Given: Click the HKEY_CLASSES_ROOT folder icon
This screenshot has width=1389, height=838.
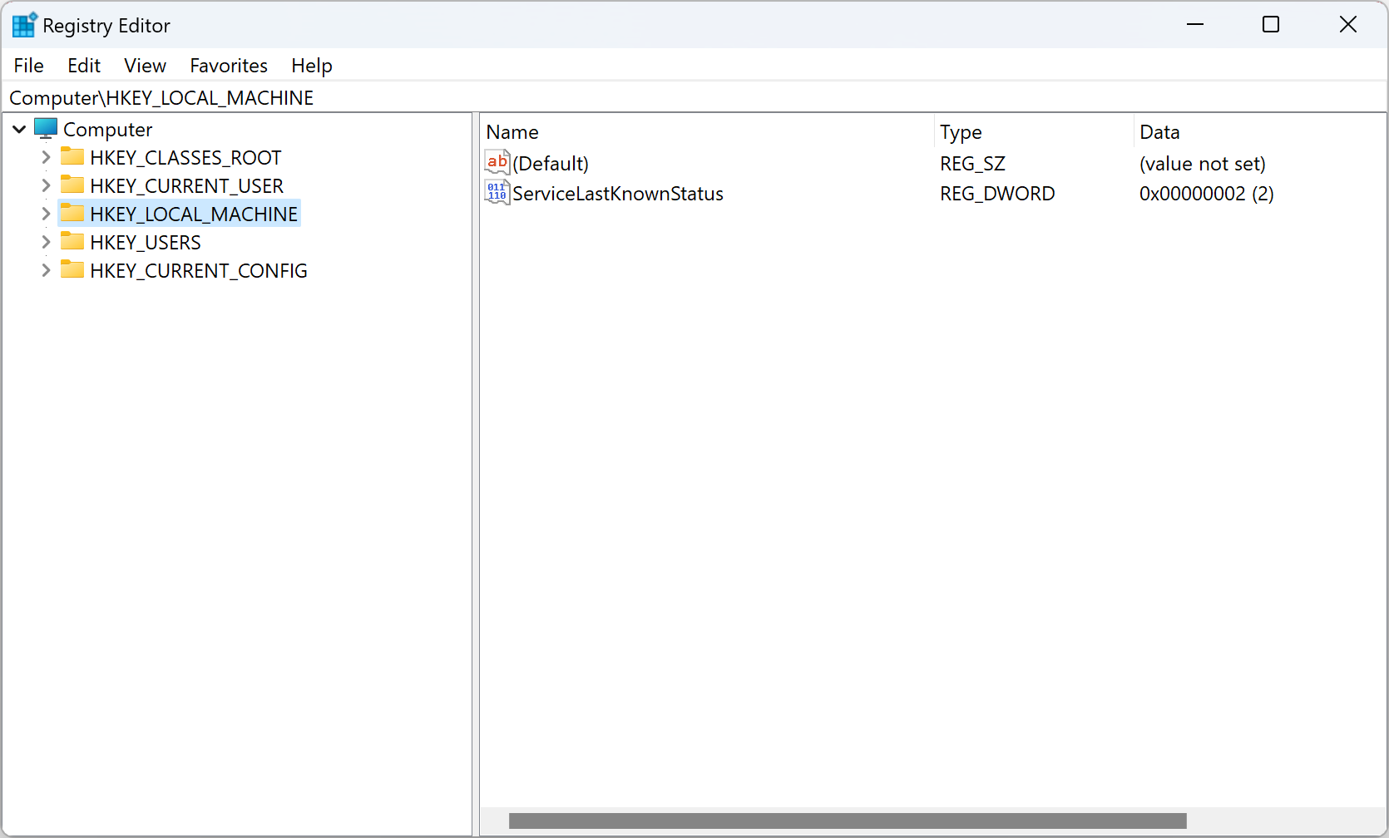Looking at the screenshot, I should point(73,157).
